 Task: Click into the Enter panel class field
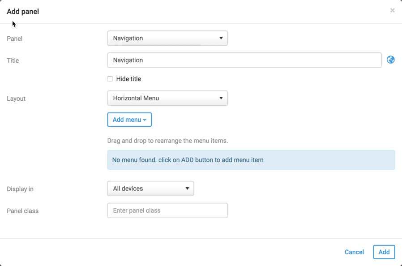167,211
